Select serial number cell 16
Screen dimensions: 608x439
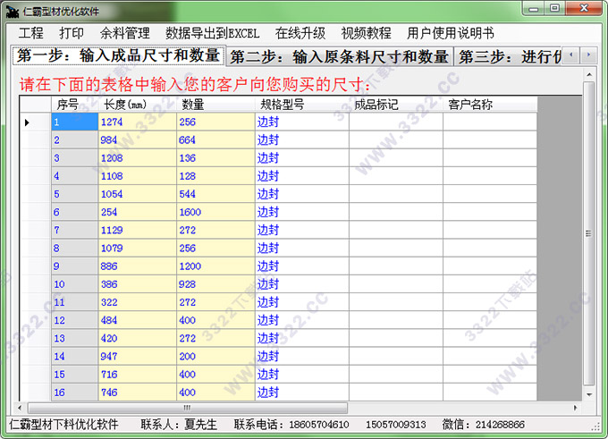(x=74, y=393)
